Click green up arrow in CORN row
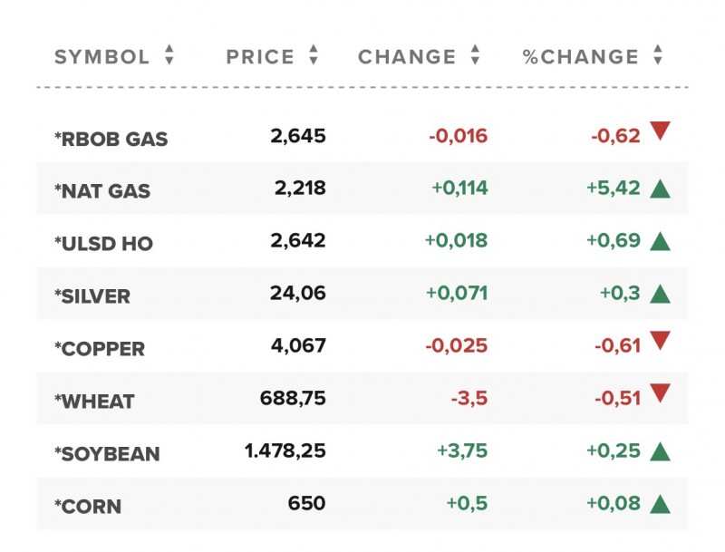 [x=660, y=504]
